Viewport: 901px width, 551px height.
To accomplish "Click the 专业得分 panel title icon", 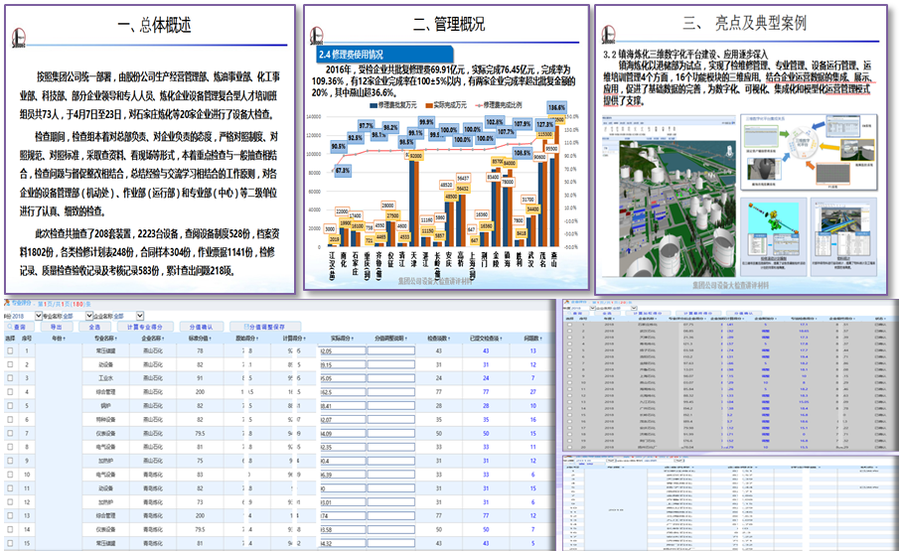I will 8,303.
